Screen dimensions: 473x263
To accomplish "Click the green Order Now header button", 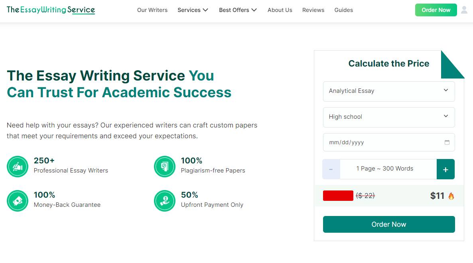I will click(436, 10).
